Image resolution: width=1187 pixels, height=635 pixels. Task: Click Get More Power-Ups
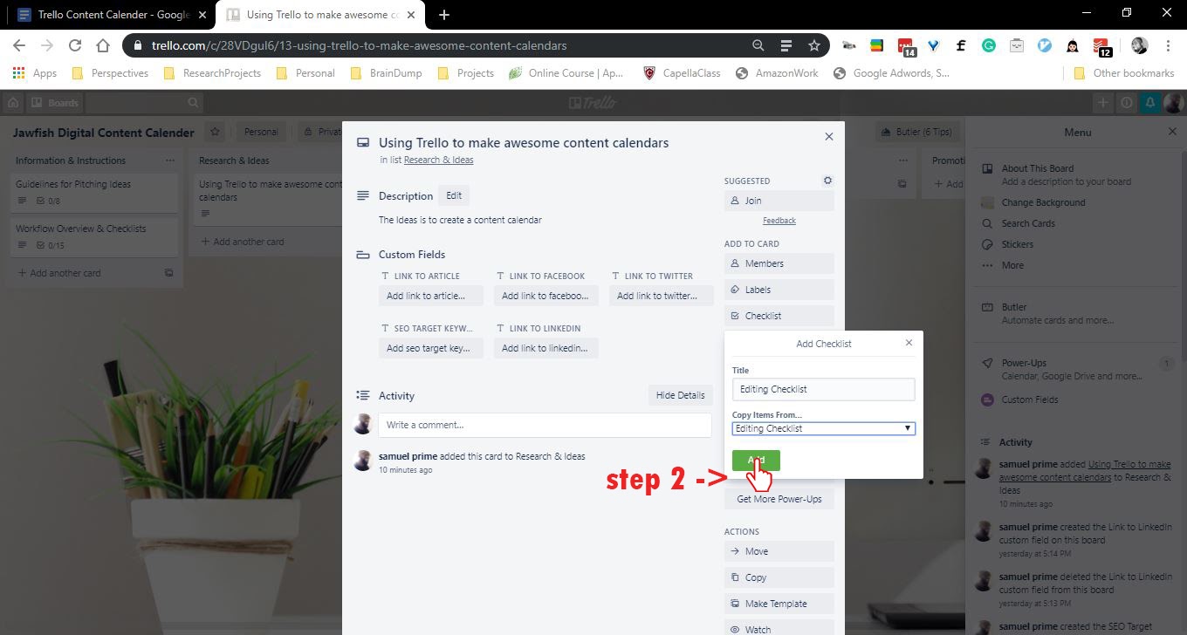point(779,499)
